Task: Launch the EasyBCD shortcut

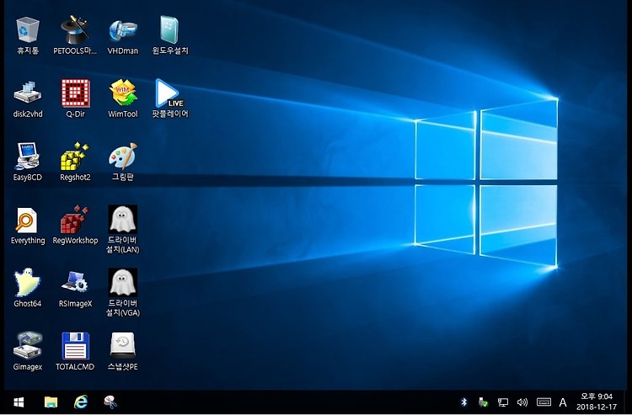Action: [28, 162]
